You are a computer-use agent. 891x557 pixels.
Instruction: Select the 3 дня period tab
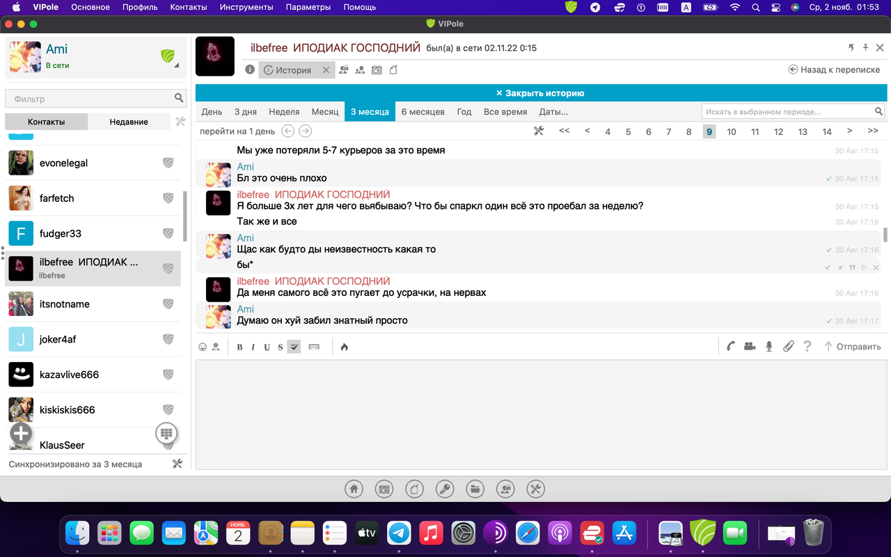pyautogui.click(x=245, y=111)
